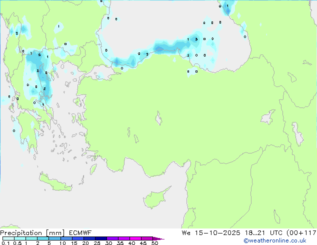The image size is (317, 245).
Task: Click the weekday label 'We'
Action: point(186,233)
